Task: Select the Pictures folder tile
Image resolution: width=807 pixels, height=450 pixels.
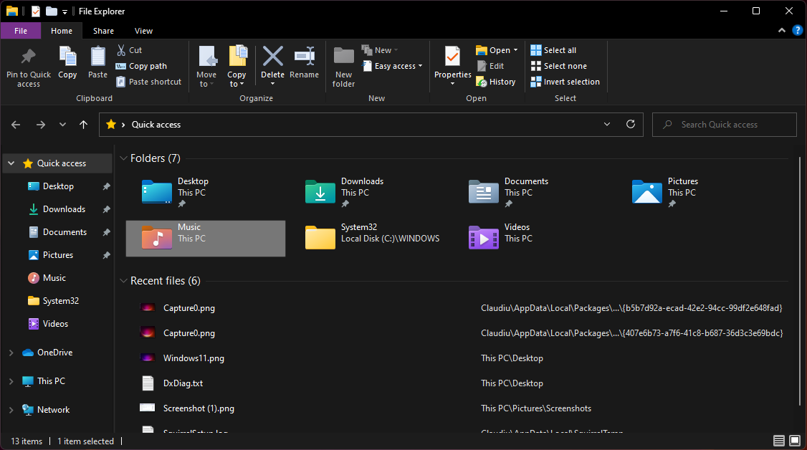Action: 695,192
